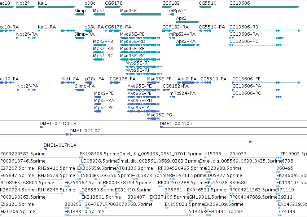Click the Mpk2-PB protein label

pos(104,93)
